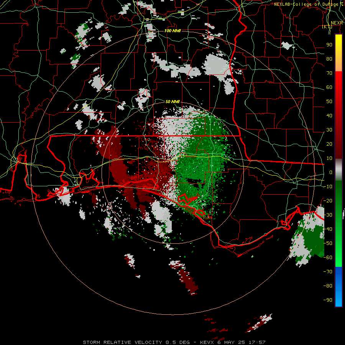Pick the blue bottom segment of the color bar
The height and width of the screenshot is (345, 345).
(x=338, y=286)
